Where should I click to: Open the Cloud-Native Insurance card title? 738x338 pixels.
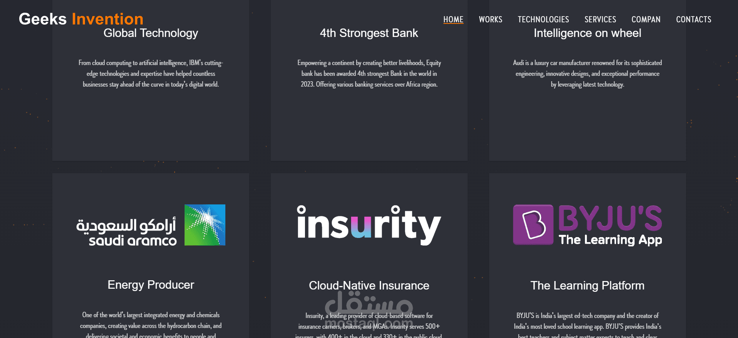pos(369,286)
